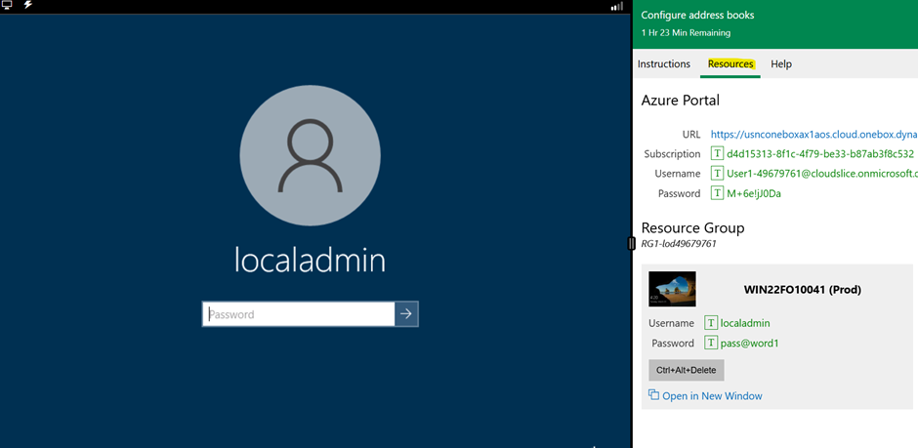Screen dimensions: 918x448
Task: Click the M+6e!jJ0Da password text
Action: pyautogui.click(x=754, y=193)
